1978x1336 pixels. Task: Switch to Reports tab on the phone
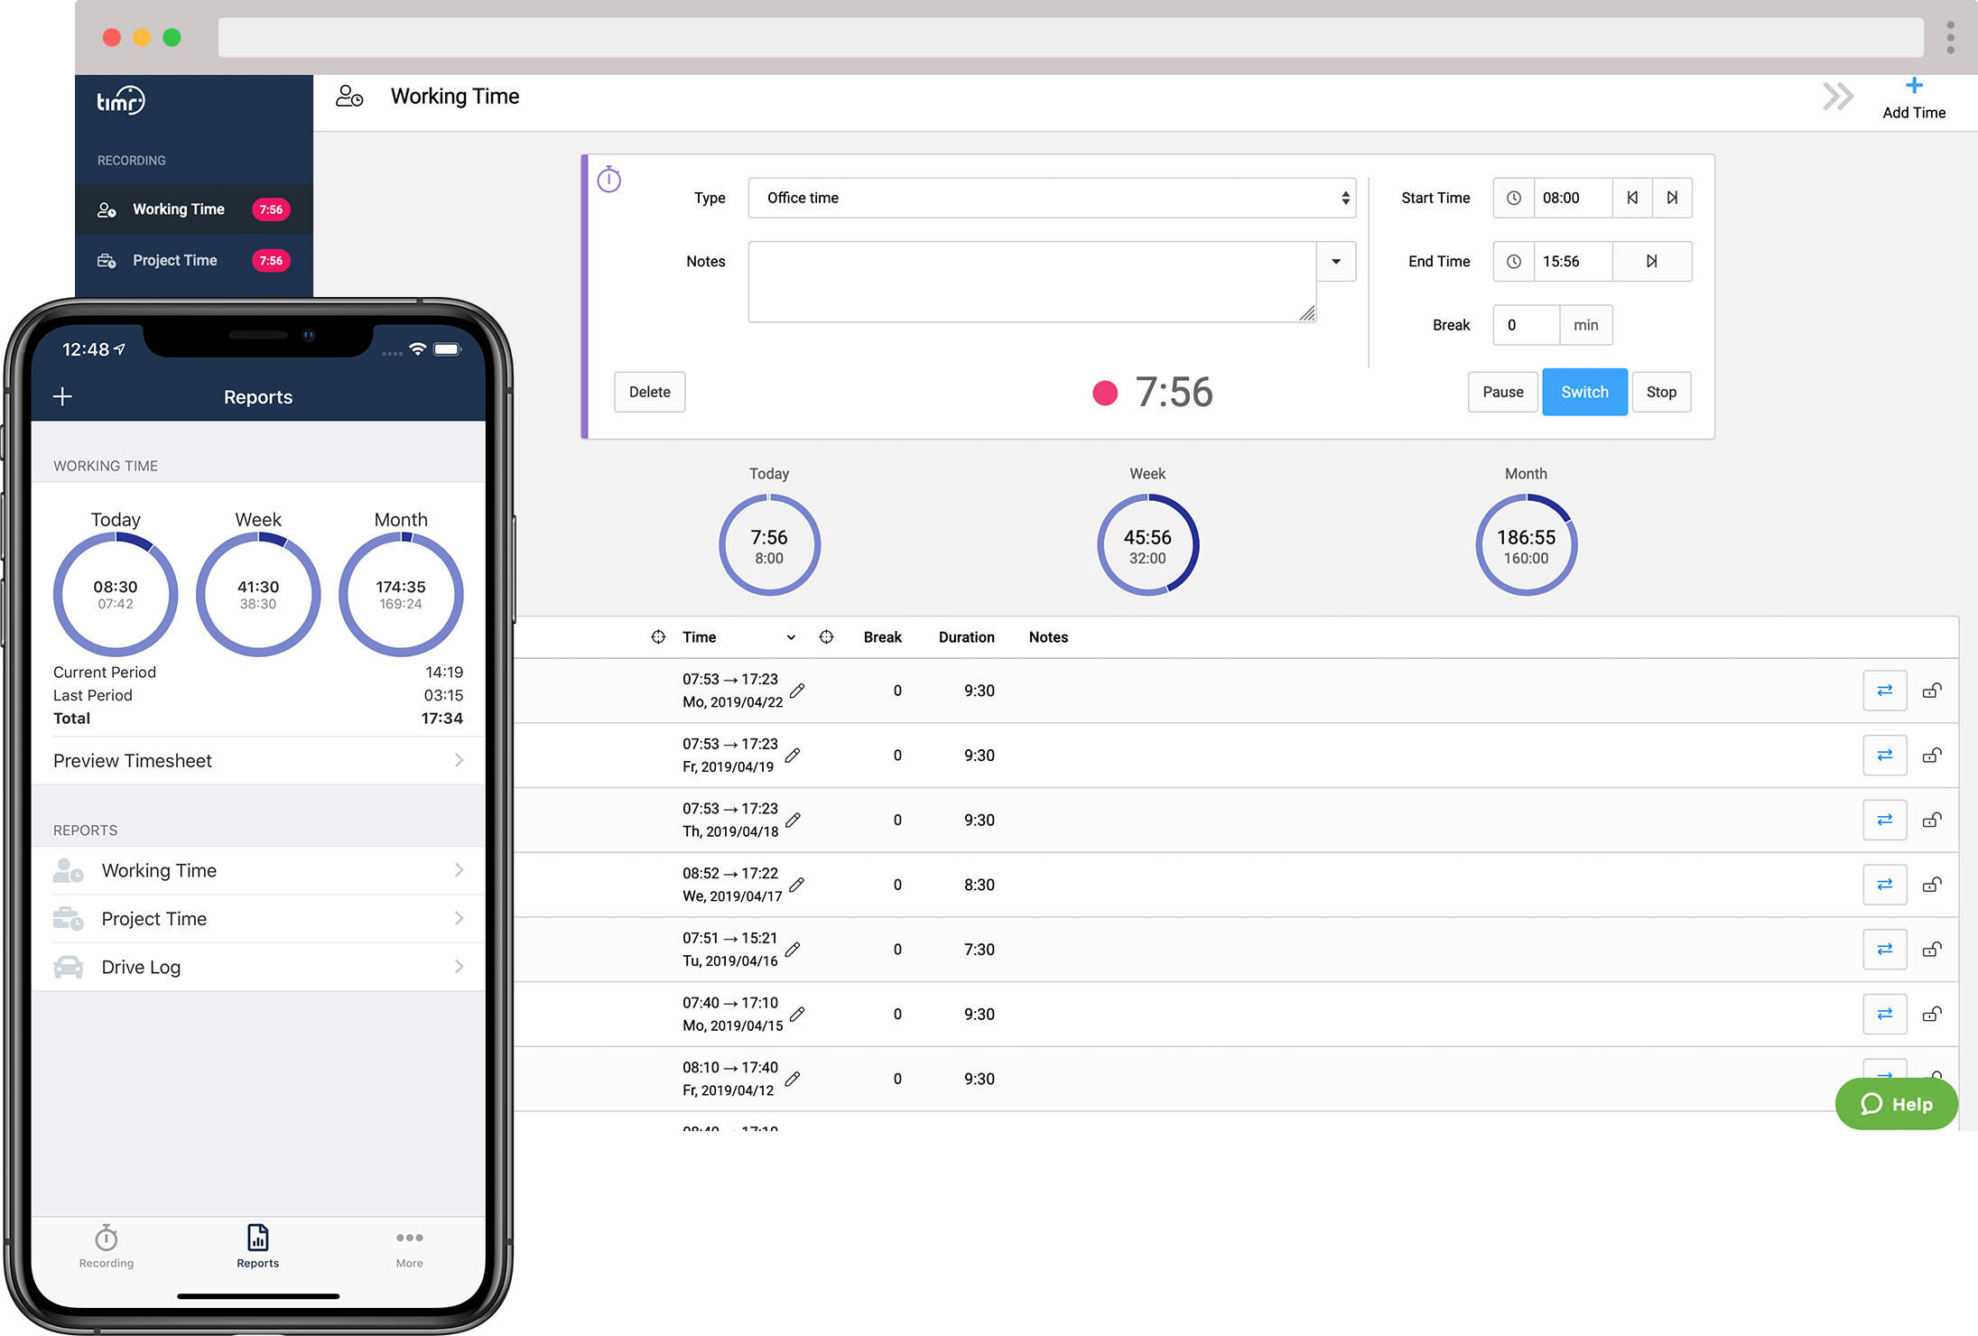coord(258,1247)
